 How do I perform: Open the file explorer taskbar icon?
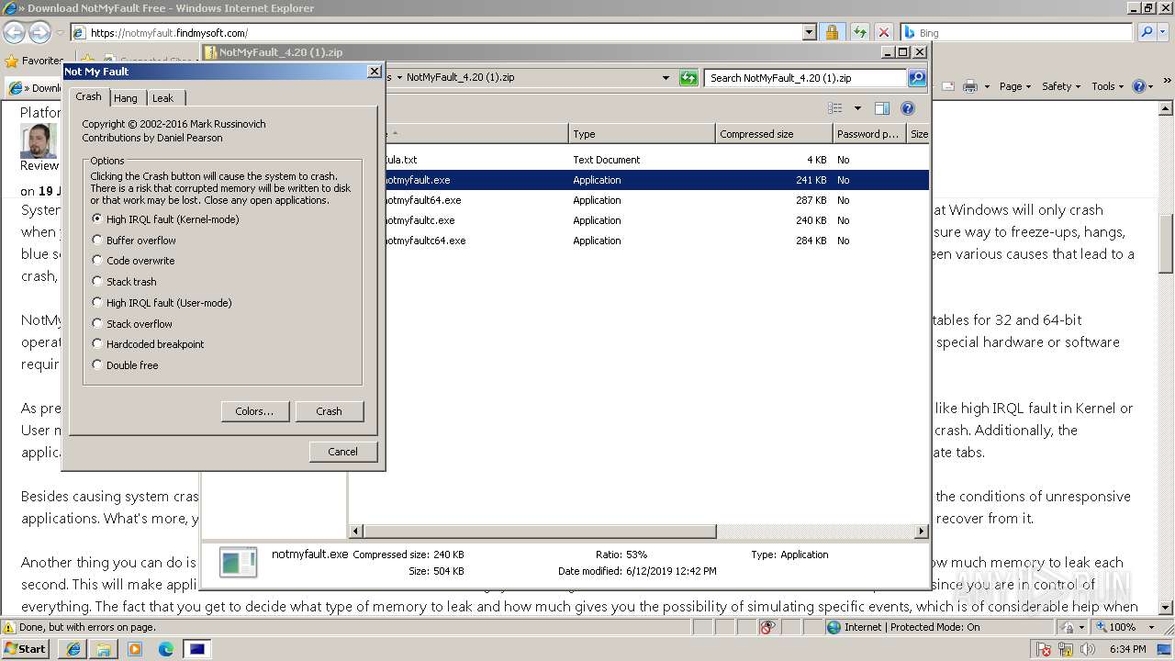[104, 649]
